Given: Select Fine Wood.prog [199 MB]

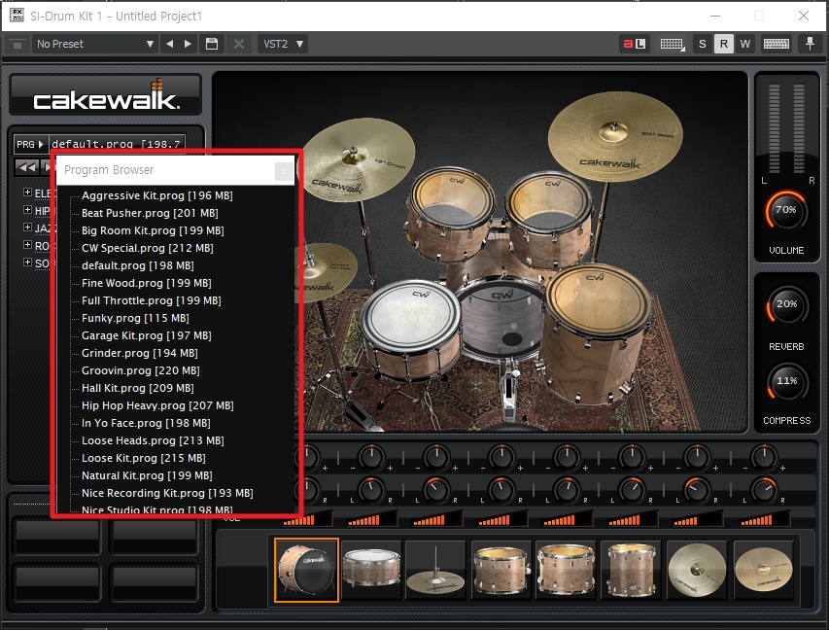Looking at the screenshot, I should 147,283.
